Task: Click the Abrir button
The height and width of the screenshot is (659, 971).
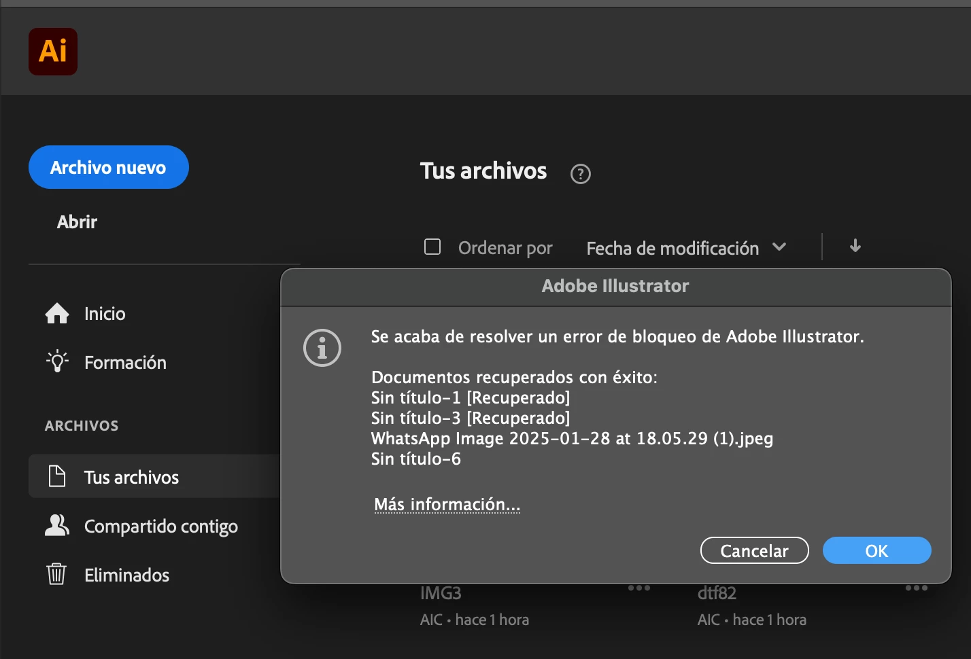Action: 77,221
